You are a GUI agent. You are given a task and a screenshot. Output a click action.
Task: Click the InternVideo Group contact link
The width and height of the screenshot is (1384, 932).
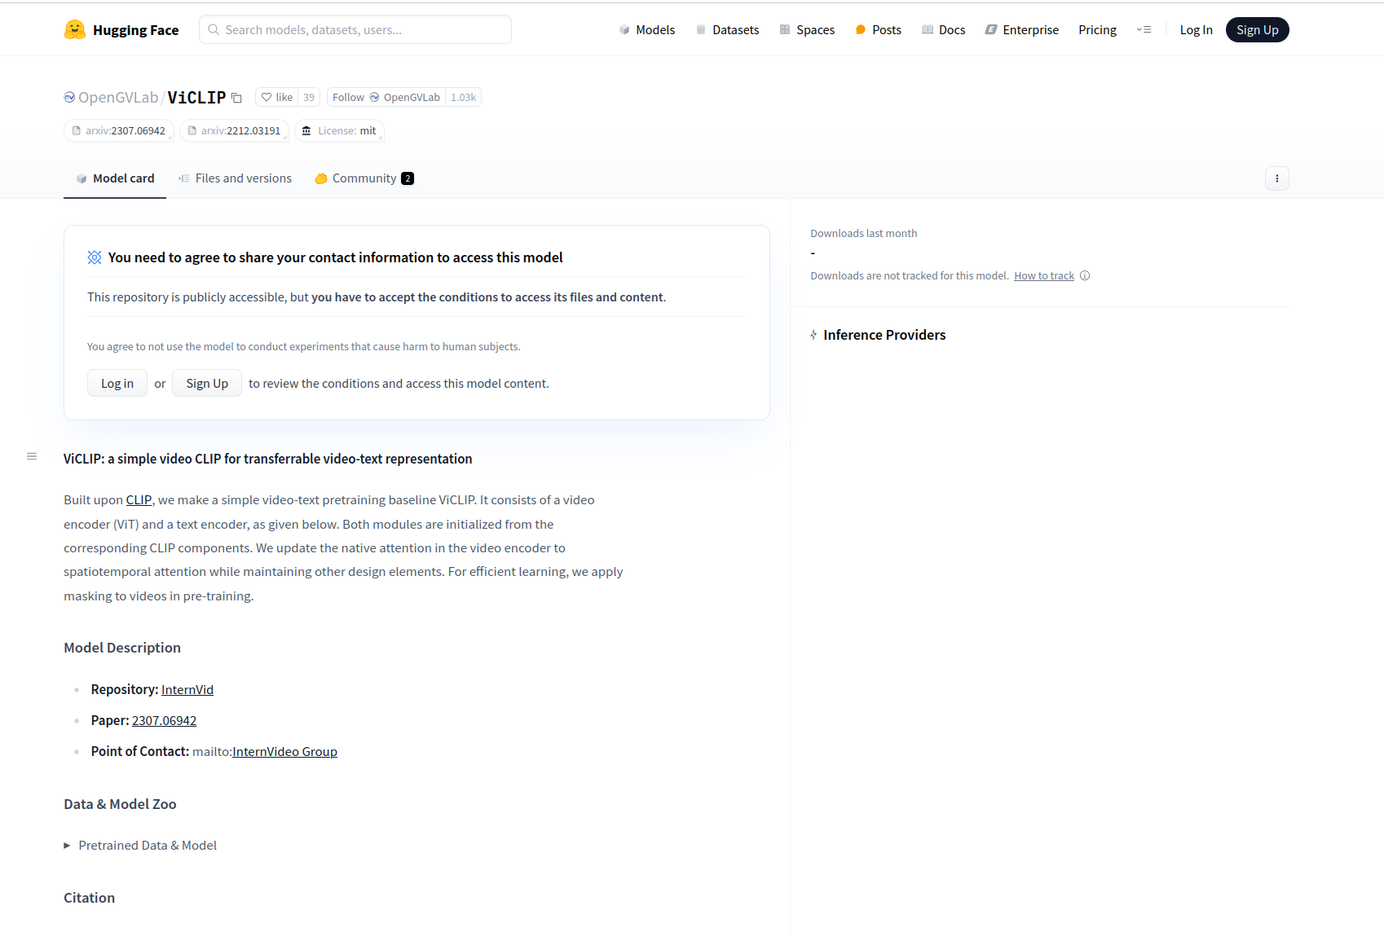click(284, 752)
